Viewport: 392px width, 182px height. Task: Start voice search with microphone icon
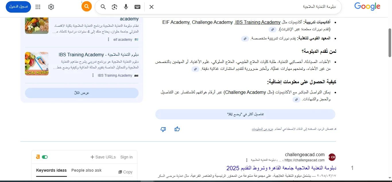click(126, 7)
